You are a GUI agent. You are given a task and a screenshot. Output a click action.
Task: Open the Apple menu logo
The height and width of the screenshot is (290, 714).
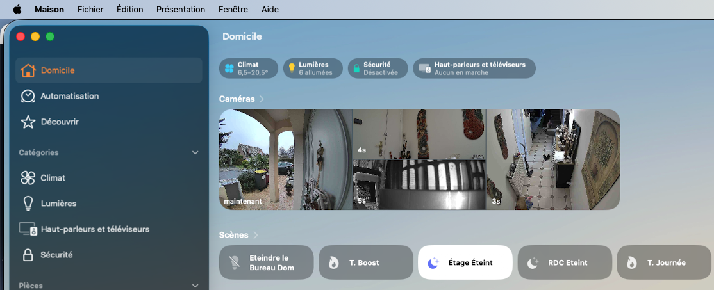point(17,10)
